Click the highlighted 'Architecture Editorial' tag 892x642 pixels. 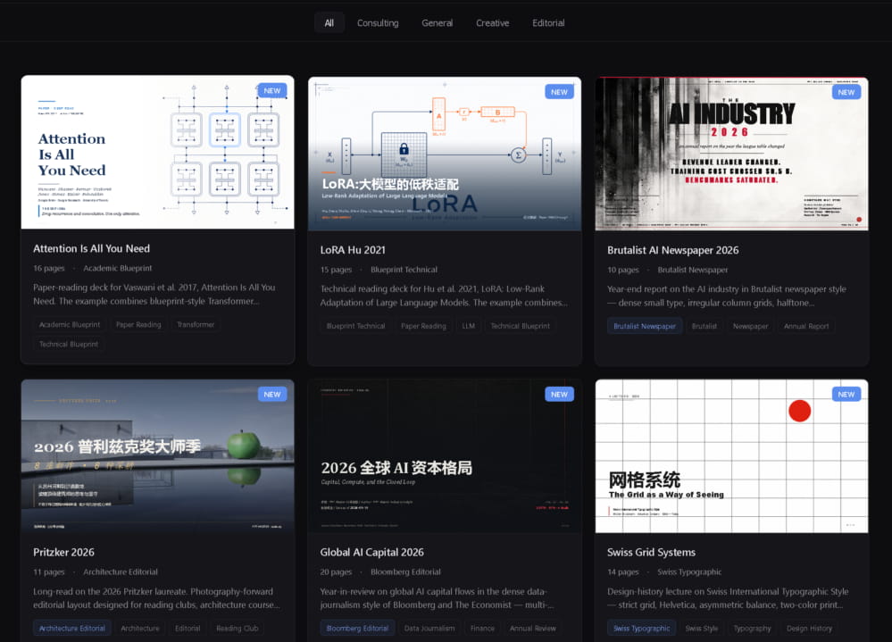[x=72, y=629]
